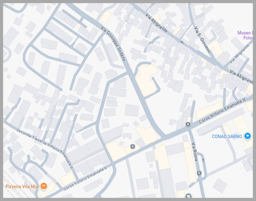Click the Via Giuseppe Sodano street label
The height and width of the screenshot is (201, 256).
[113, 43]
